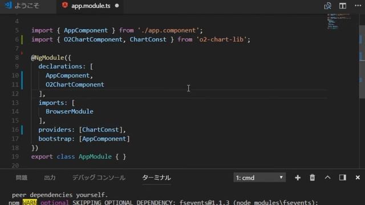Close the terminal panel with X
The image size is (365, 205).
[358, 178]
